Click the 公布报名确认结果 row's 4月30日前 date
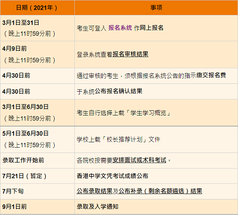The image size is (238, 215). pyautogui.click(x=16, y=92)
